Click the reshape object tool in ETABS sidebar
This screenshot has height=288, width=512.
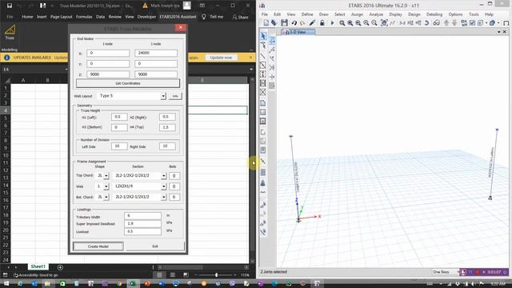263,46
